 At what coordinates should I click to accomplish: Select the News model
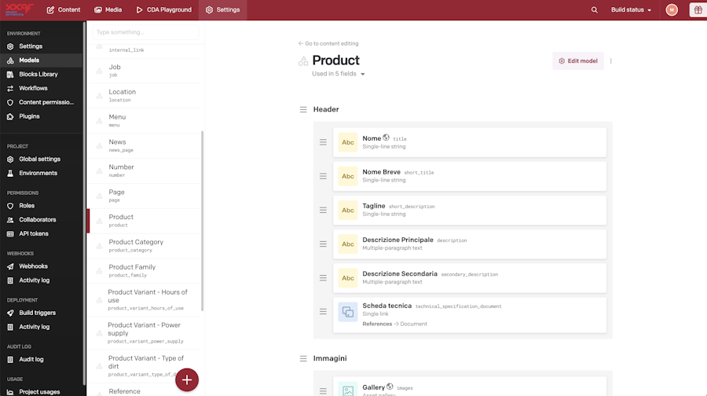tap(144, 145)
